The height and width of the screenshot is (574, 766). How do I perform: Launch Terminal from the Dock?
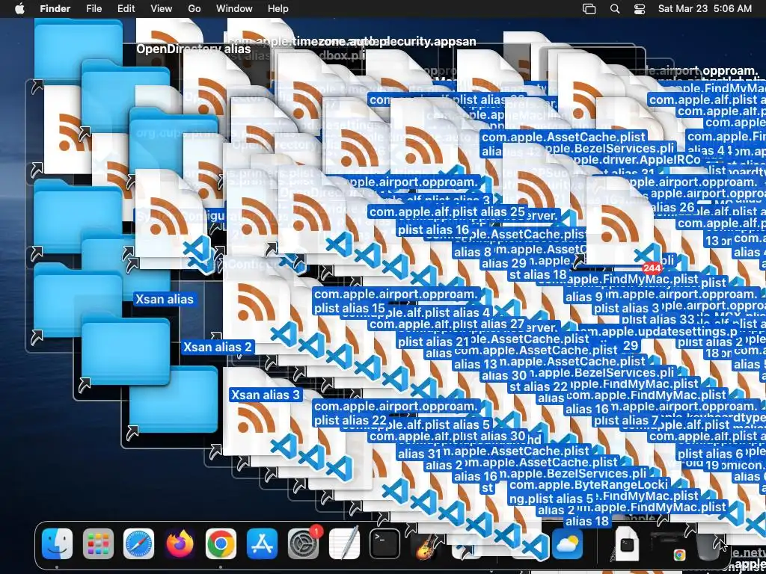385,543
